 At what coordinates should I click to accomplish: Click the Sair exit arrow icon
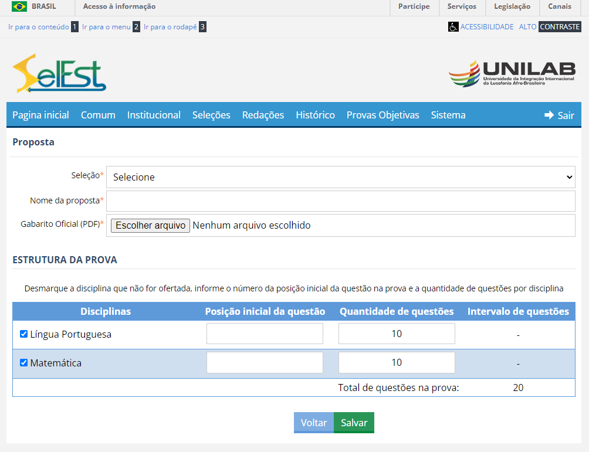click(549, 115)
